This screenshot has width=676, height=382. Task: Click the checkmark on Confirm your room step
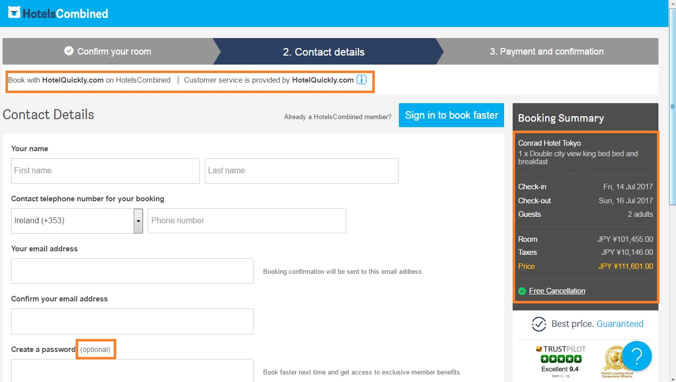pos(69,51)
